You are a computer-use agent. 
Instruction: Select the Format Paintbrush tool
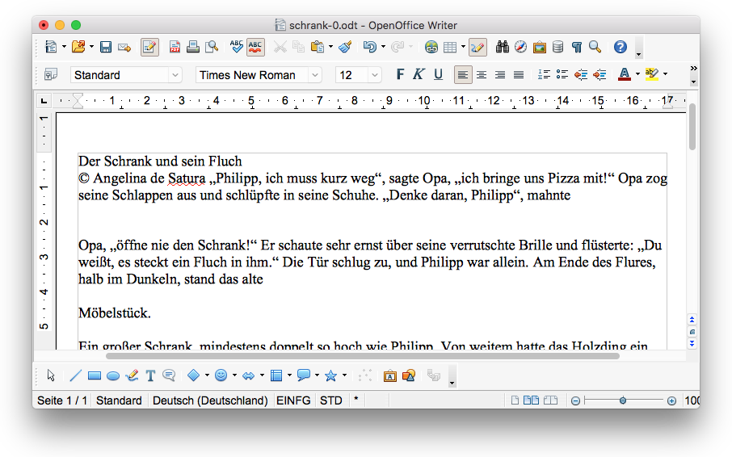pyautogui.click(x=345, y=47)
